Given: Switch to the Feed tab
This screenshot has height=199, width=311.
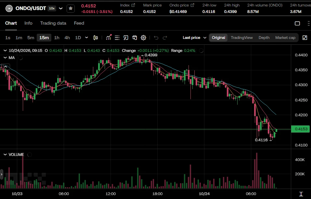Looking at the screenshot, I should click(79, 23).
